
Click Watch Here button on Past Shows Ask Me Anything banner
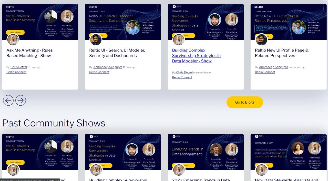point(15,162)
